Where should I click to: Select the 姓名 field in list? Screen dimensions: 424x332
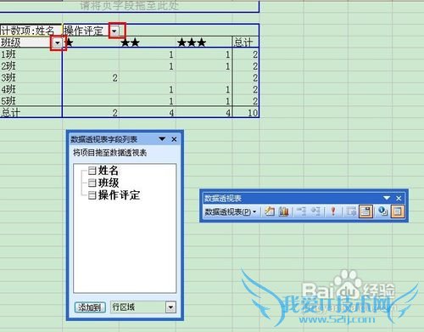click(x=109, y=171)
